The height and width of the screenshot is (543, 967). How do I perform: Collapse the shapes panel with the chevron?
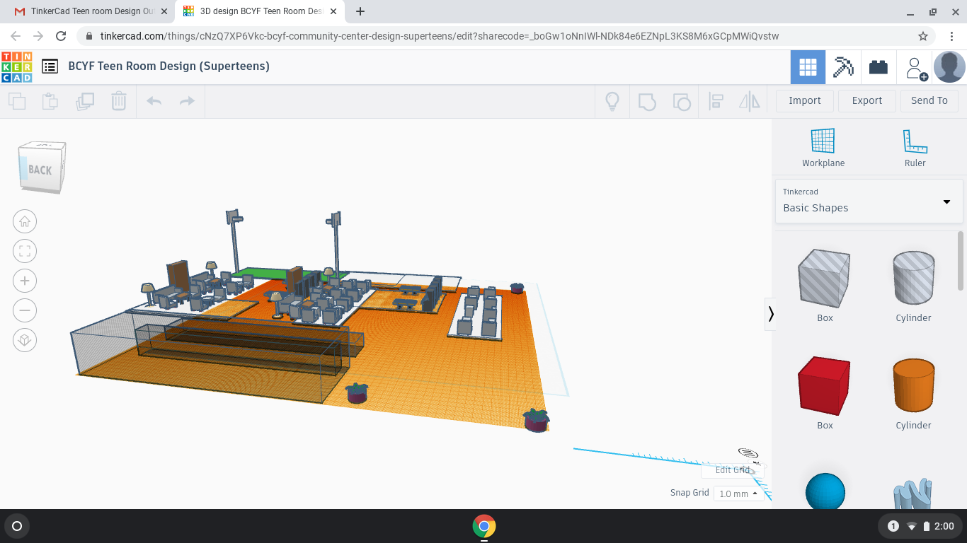pos(771,314)
